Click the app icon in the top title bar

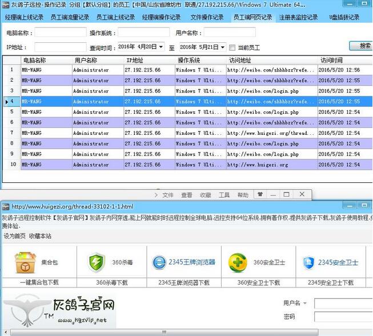coord(5,5)
